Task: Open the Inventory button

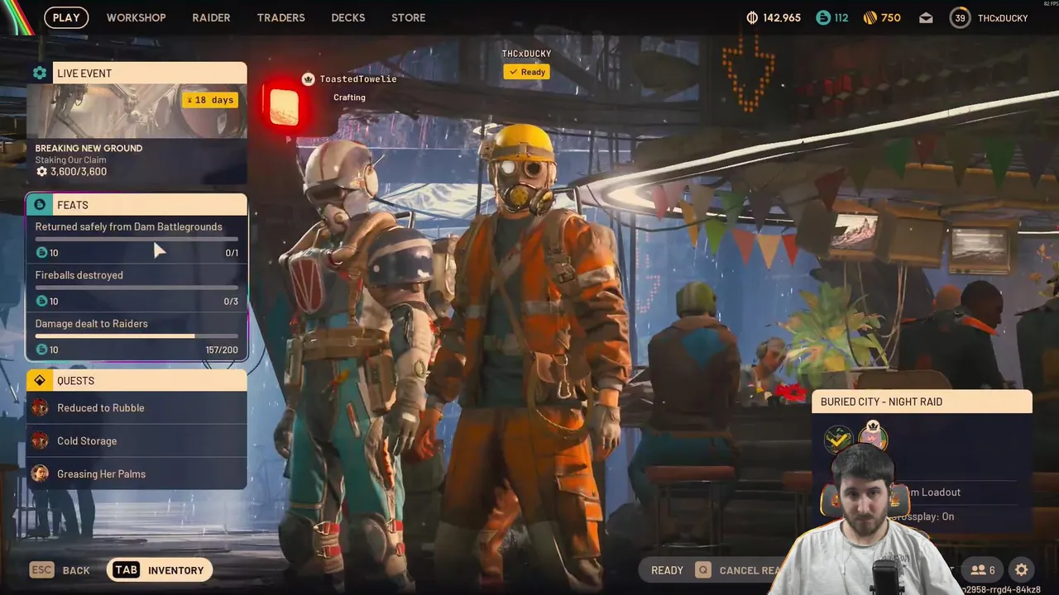Action: pyautogui.click(x=161, y=569)
